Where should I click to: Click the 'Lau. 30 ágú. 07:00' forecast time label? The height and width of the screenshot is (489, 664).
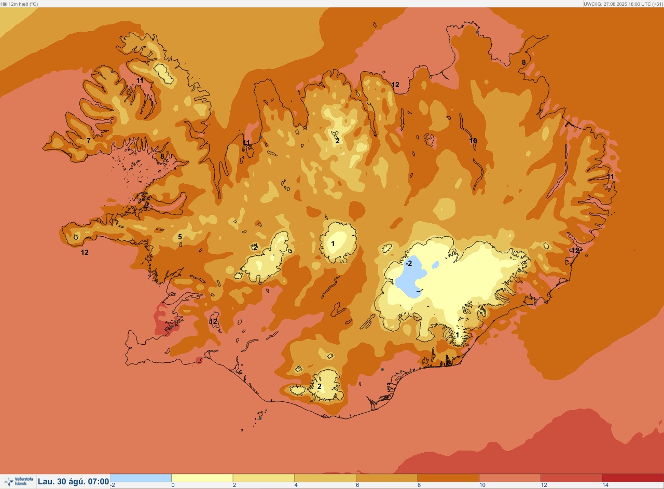click(74, 482)
